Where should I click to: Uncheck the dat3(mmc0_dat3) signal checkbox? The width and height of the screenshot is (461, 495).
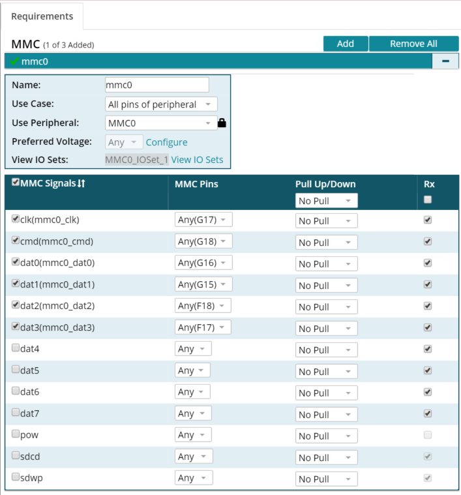tap(16, 326)
